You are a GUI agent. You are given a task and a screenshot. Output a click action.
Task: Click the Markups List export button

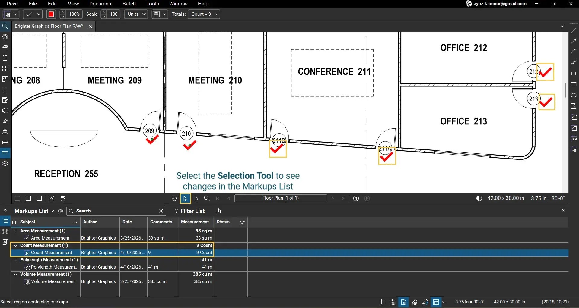[218, 211]
